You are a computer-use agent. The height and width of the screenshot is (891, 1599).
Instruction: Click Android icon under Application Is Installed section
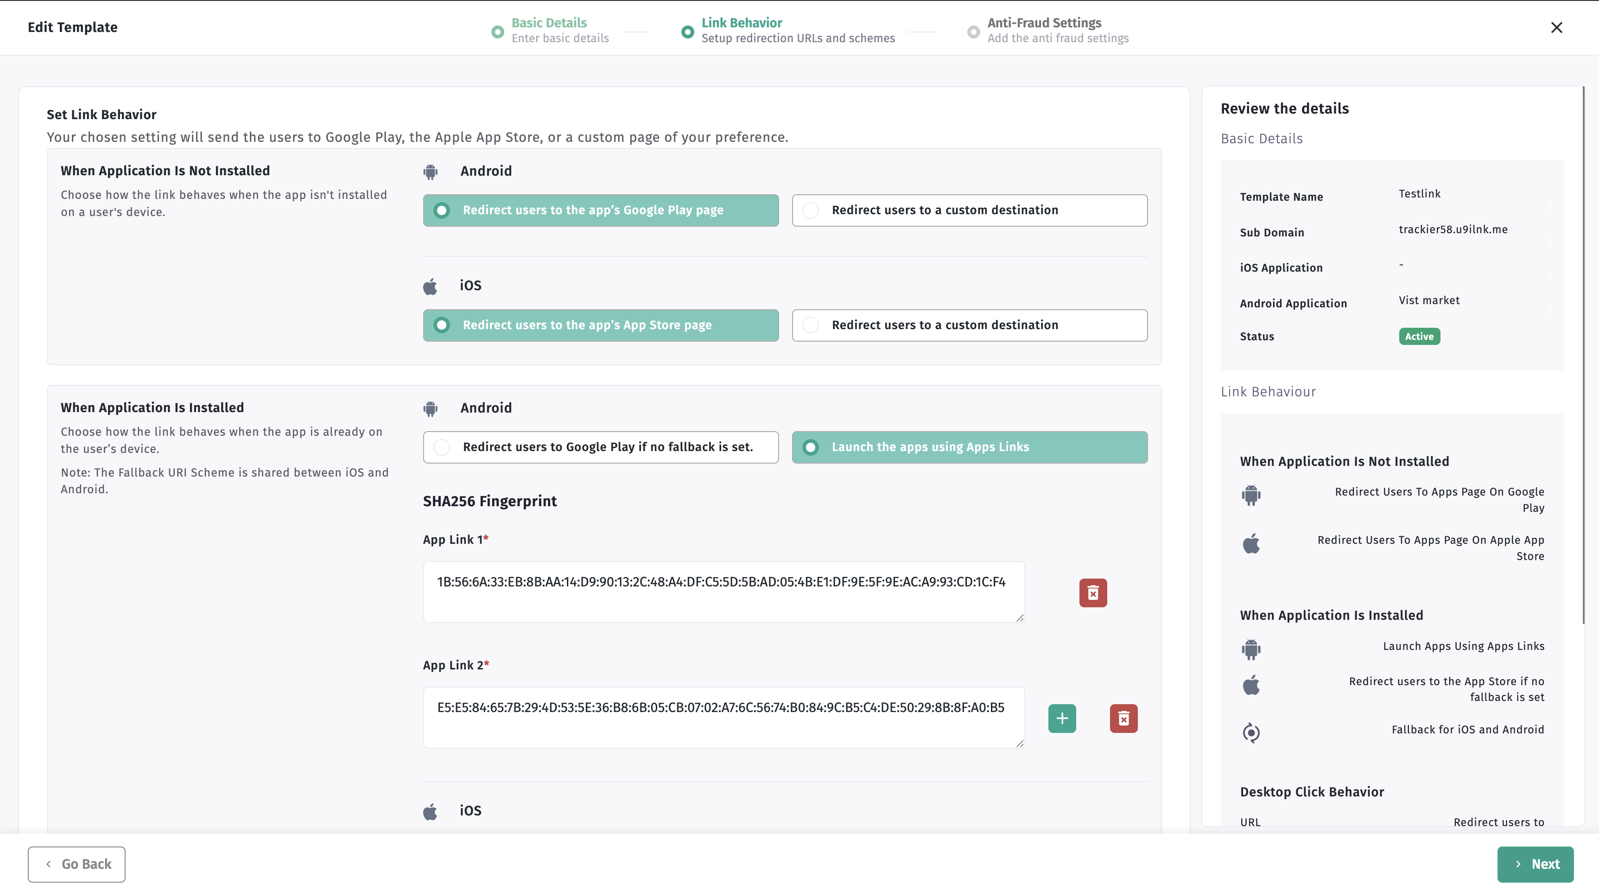pyautogui.click(x=430, y=408)
